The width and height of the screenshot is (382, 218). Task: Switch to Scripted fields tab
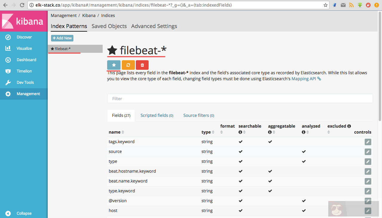pyautogui.click(x=157, y=115)
